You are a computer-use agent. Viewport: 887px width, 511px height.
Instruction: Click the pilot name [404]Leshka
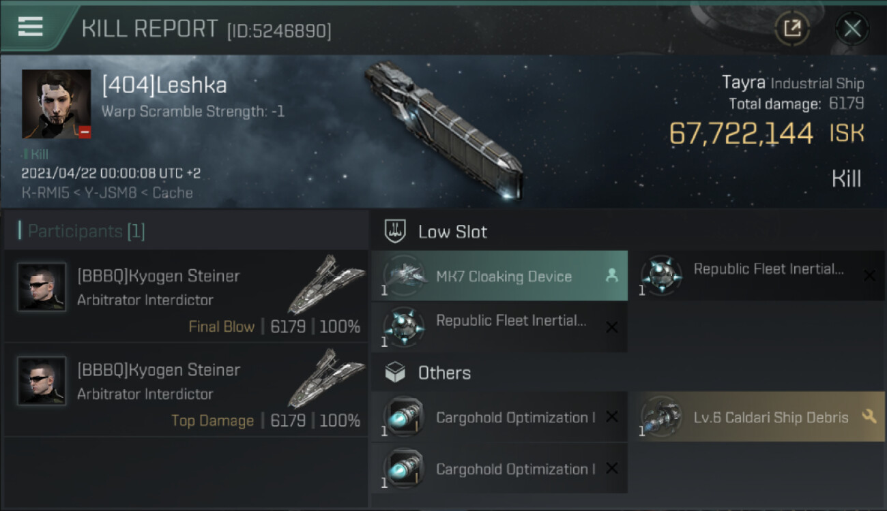tap(164, 85)
